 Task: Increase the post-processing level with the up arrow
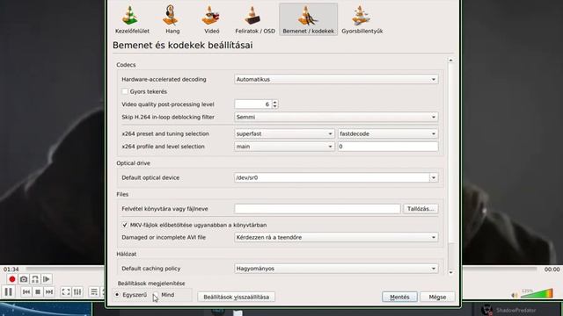274,102
